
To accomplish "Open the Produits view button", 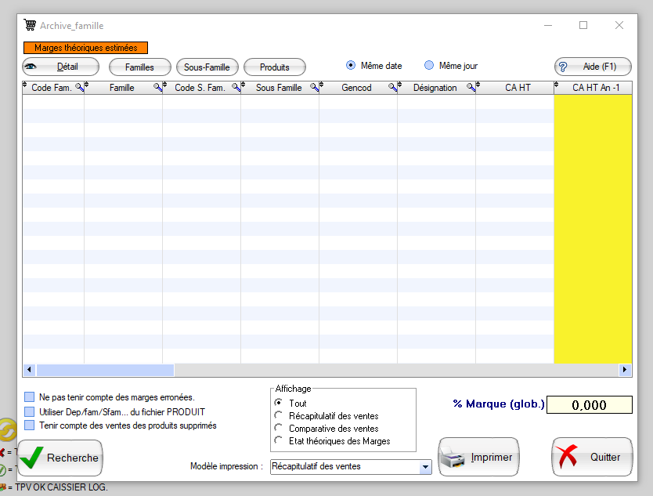I will click(274, 67).
